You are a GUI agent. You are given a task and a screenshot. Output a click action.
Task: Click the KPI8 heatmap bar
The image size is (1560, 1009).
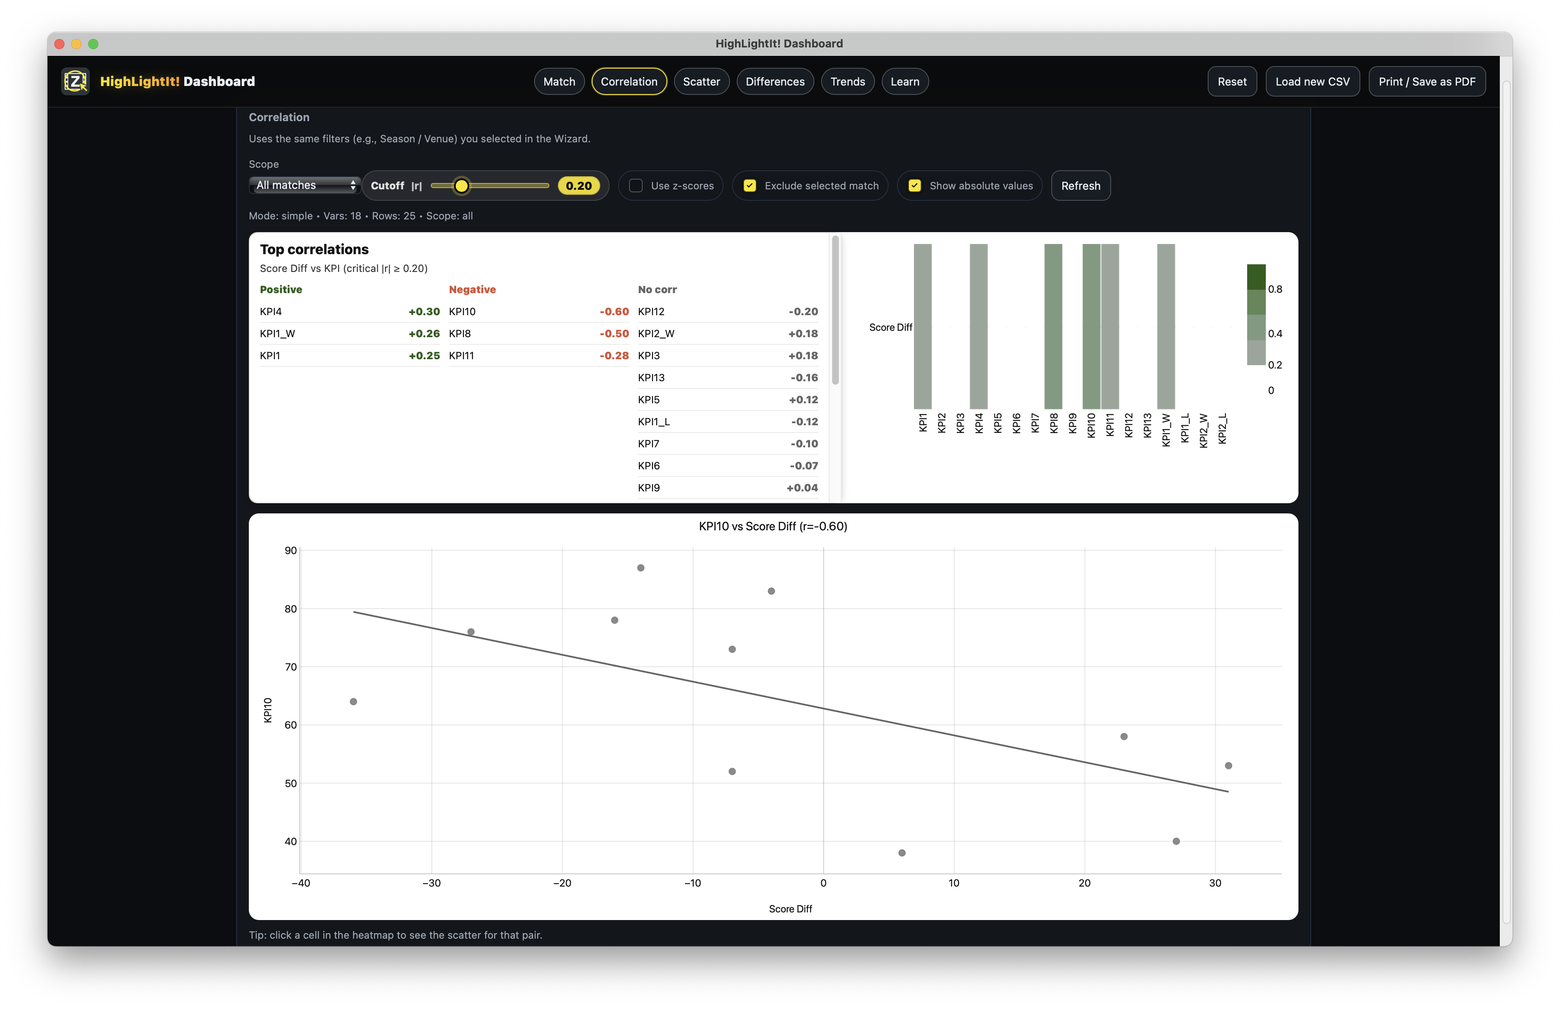[1053, 326]
